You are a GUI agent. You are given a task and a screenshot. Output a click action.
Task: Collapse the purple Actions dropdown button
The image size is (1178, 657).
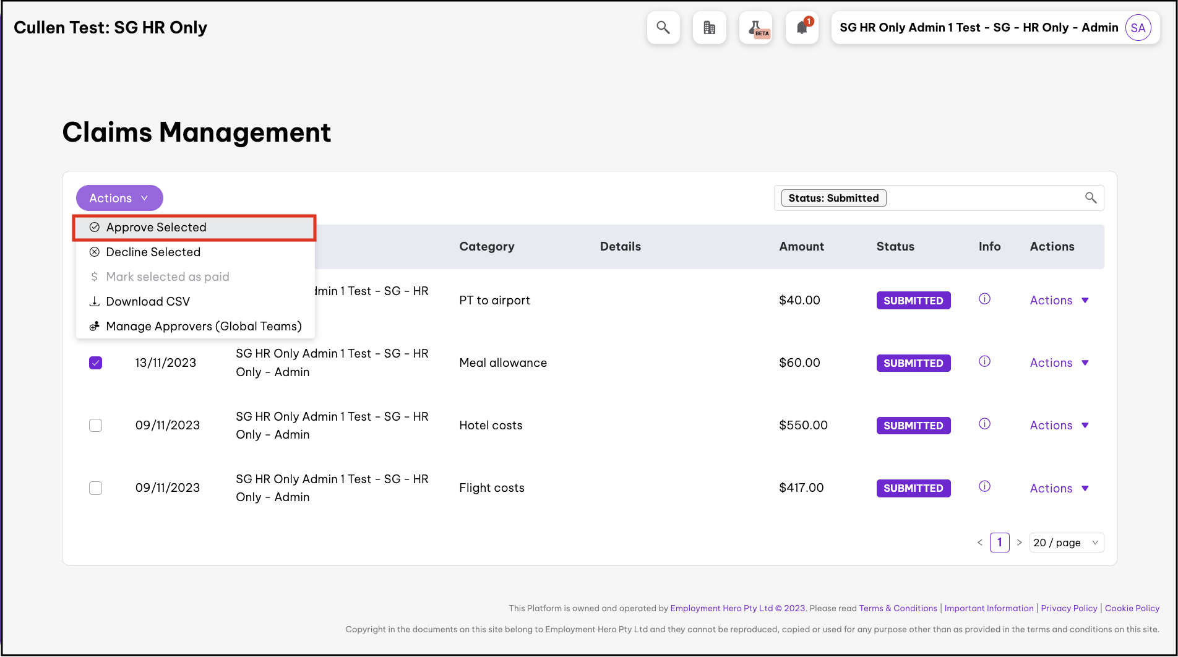tap(119, 198)
